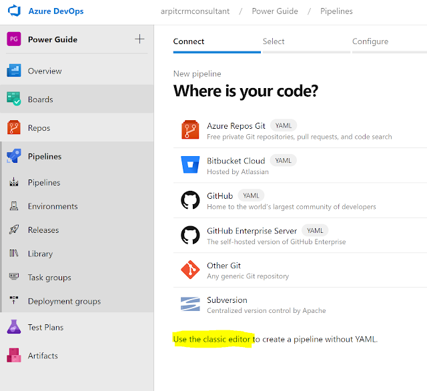Click the blue Pipelines hub rocket icon
This screenshot has width=427, height=391.
(x=14, y=155)
